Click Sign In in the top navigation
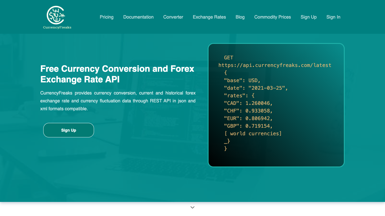This screenshot has width=385, height=216. click(x=333, y=17)
